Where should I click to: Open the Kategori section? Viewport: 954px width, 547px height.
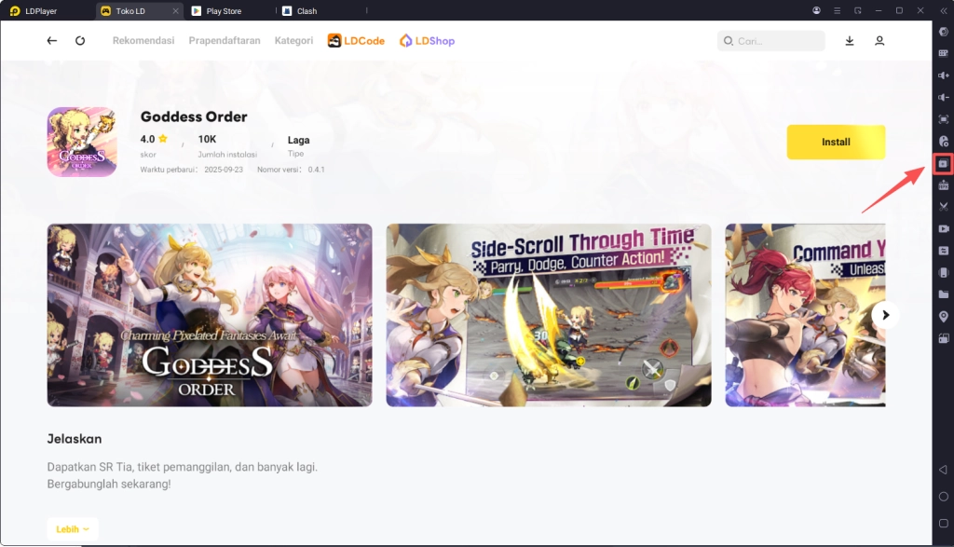tap(293, 41)
